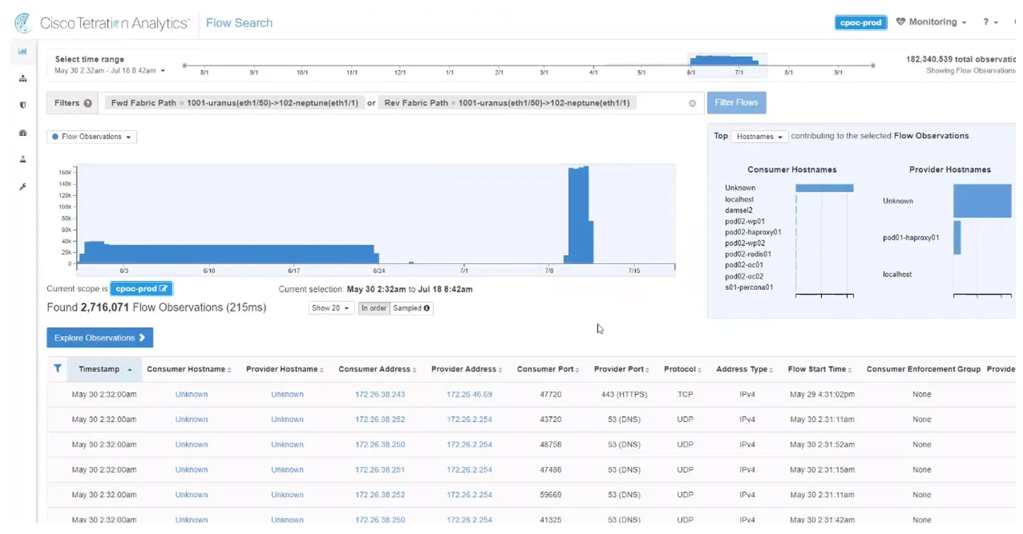This screenshot has width=1023, height=534.
Task: Sort by Protocol column
Action: coord(683,369)
